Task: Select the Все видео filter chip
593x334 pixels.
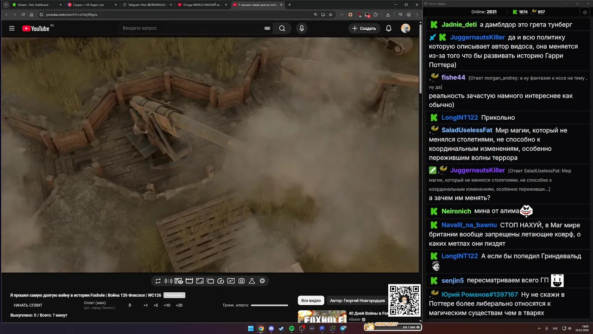Action: pyautogui.click(x=311, y=300)
